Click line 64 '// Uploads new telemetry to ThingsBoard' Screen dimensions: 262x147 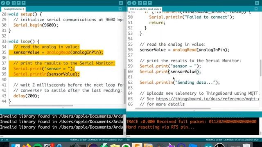click(199, 94)
